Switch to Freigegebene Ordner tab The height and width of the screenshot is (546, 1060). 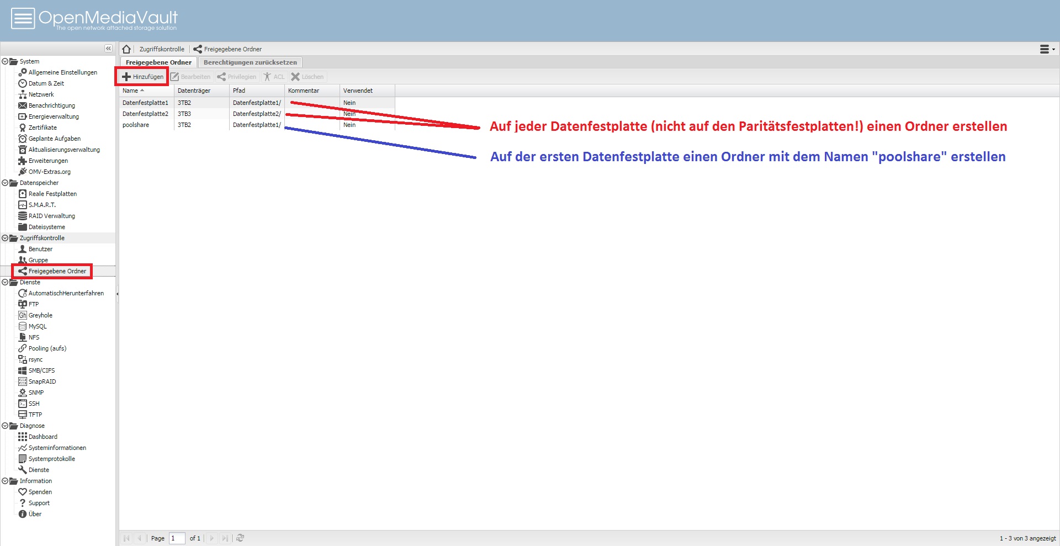[x=158, y=62]
